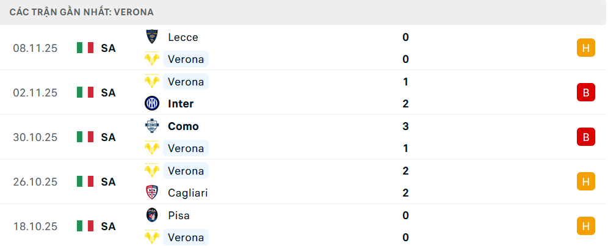The width and height of the screenshot is (608, 246).
Task: Click the H result badge for 08.11.25
Action: [x=585, y=48]
